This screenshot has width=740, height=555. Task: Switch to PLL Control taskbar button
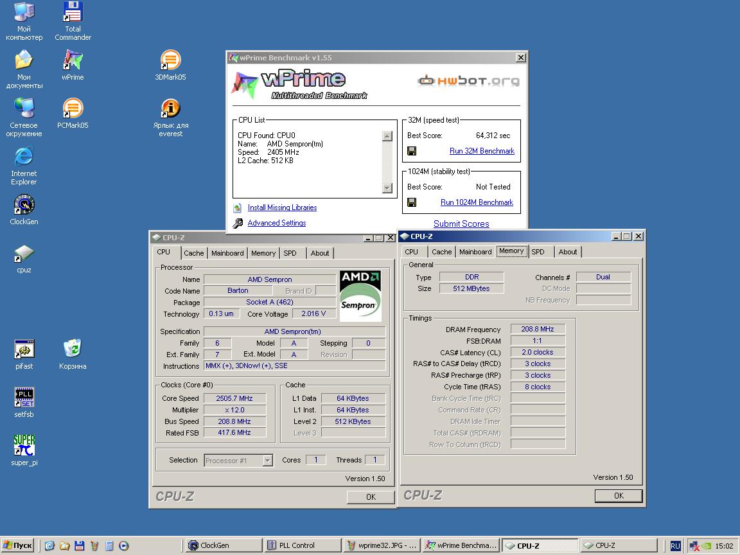point(303,545)
